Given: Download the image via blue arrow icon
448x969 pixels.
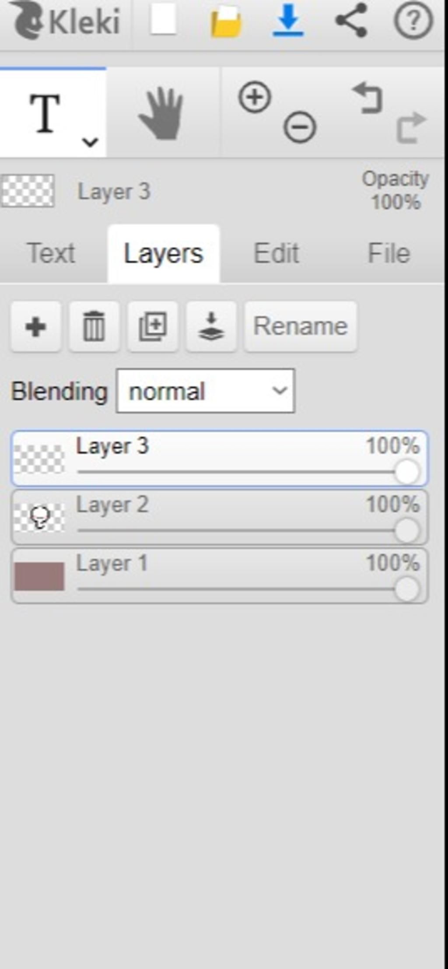Looking at the screenshot, I should click(x=288, y=21).
